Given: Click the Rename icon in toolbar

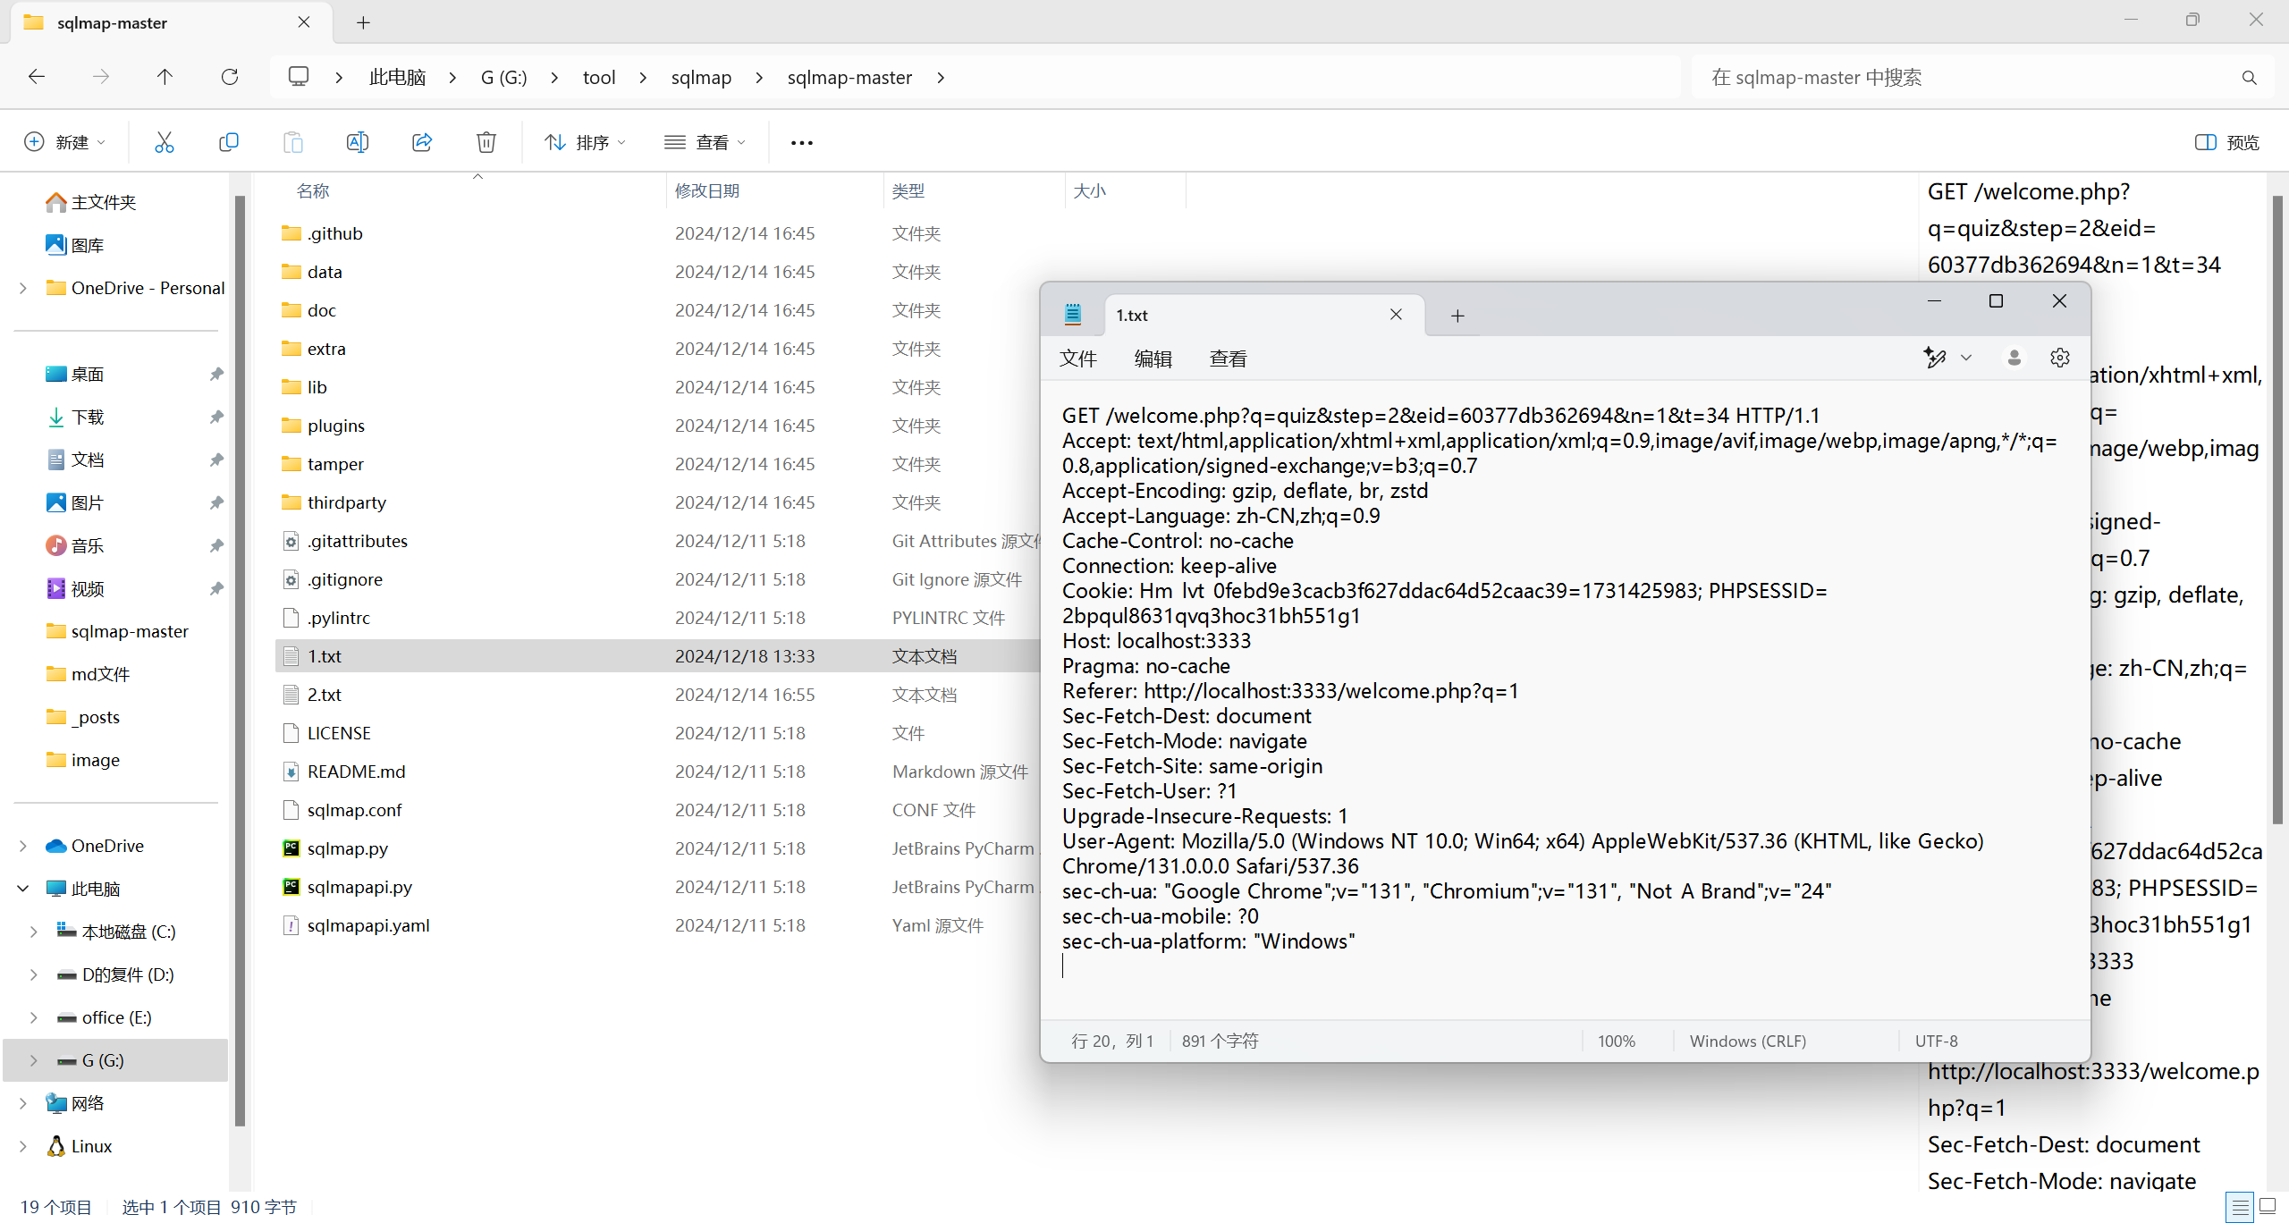Looking at the screenshot, I should 357,142.
